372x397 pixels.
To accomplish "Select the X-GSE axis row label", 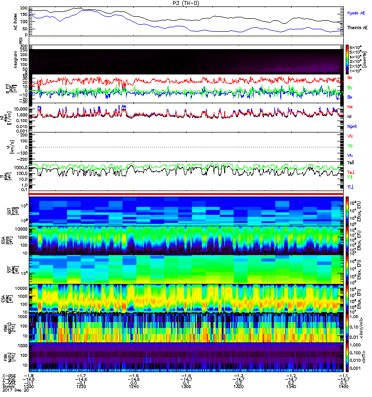I will click(x=8, y=376).
